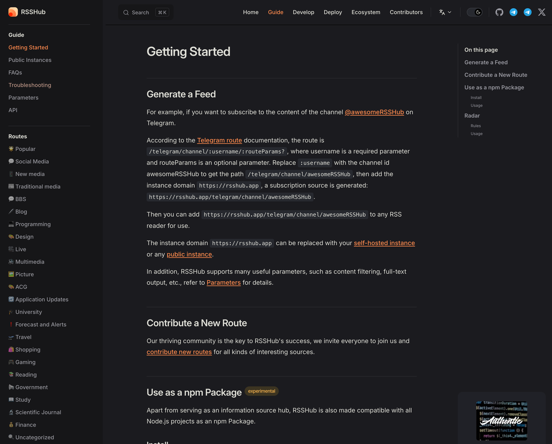Click the second Telegram icon in navbar
This screenshot has width=552, height=444.
(x=528, y=12)
